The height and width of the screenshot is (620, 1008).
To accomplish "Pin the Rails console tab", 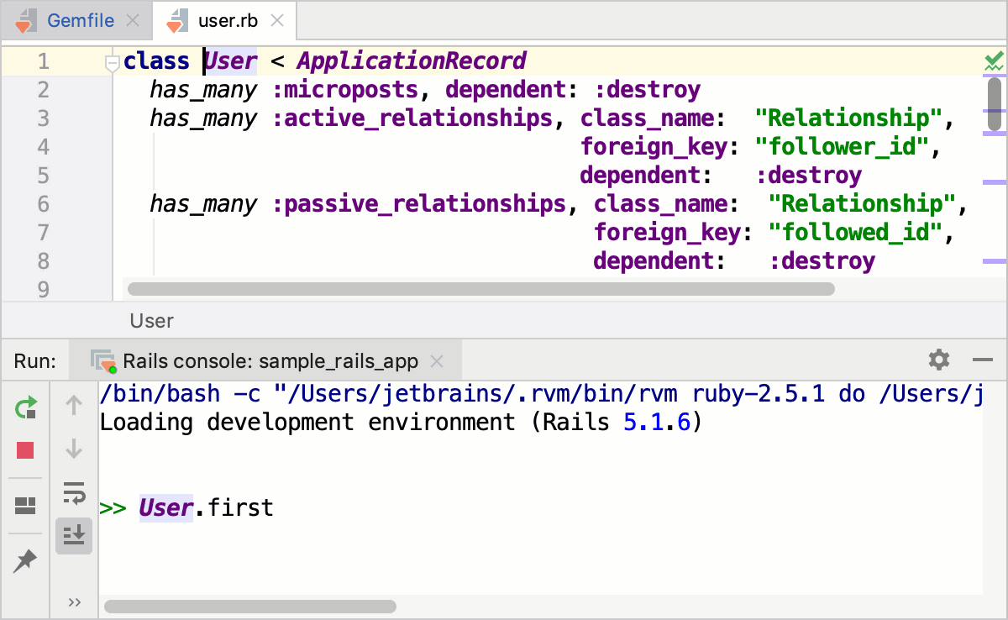I will pyautogui.click(x=25, y=560).
